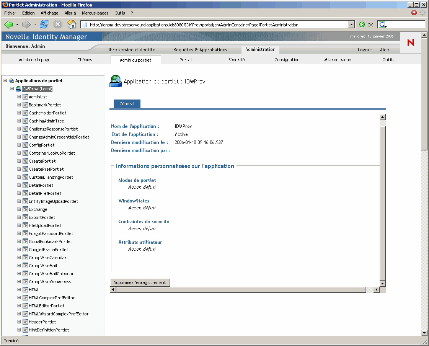The height and width of the screenshot is (346, 429).
Task: Click the IDMProv (Local) application icon
Action: click(18, 89)
